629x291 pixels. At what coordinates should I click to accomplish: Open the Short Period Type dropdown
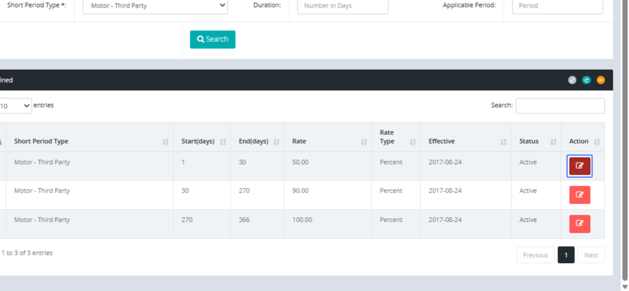point(155,6)
